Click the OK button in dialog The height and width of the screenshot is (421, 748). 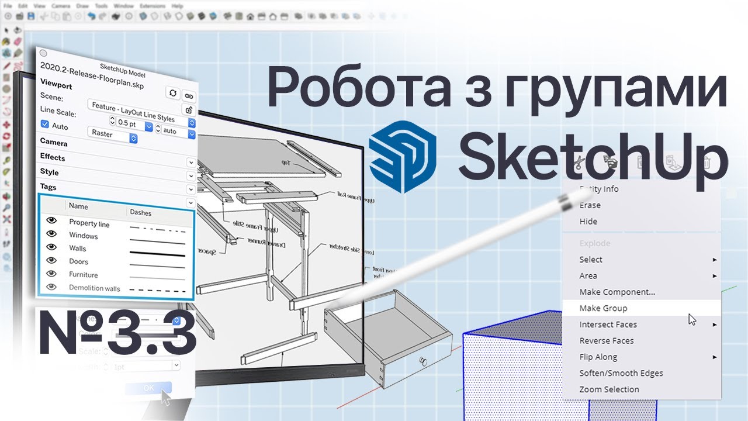click(x=148, y=388)
